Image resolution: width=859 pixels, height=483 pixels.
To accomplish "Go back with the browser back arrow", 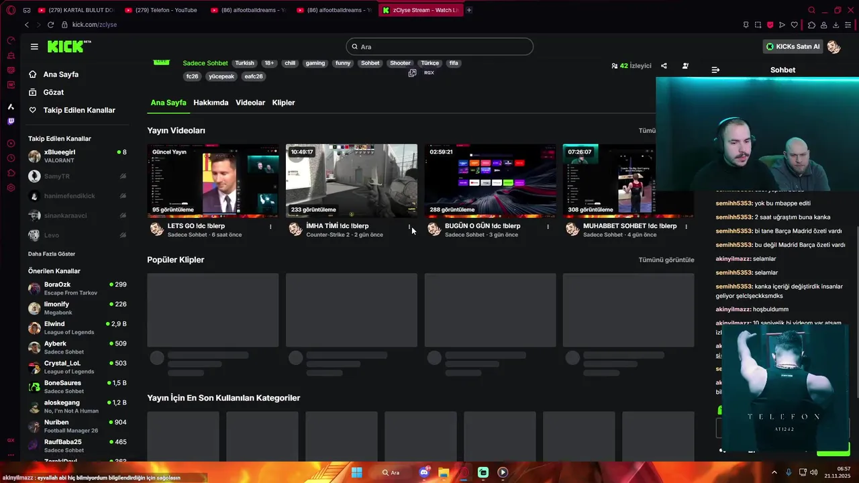I will (27, 25).
